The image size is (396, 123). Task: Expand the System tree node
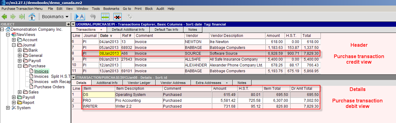8,108
